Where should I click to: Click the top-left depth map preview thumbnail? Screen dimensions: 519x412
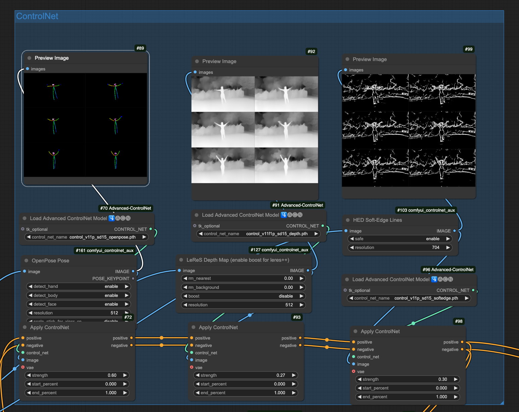point(223,94)
